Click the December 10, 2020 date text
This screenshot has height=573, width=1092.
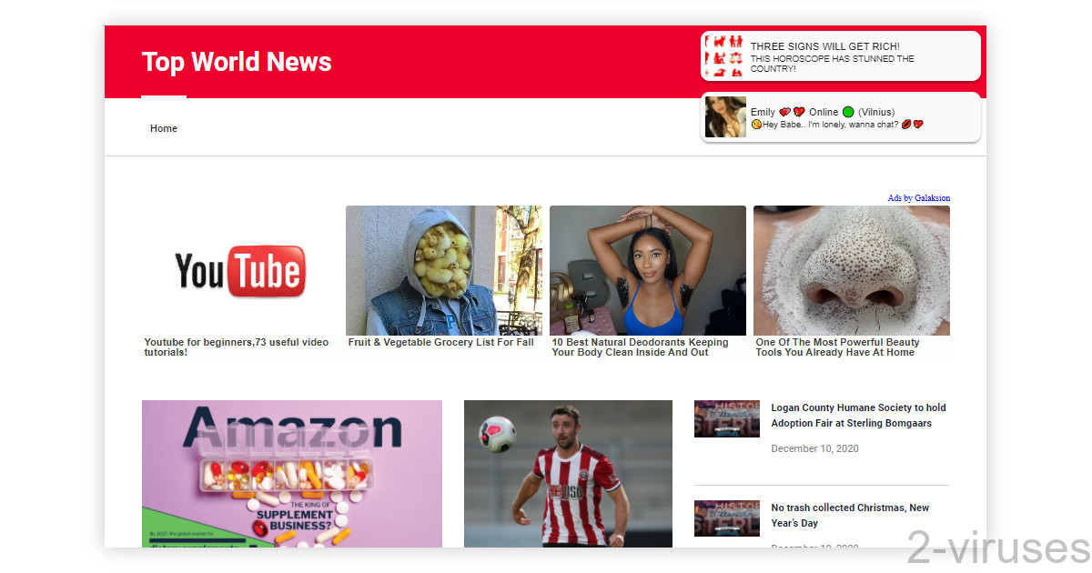pos(814,448)
